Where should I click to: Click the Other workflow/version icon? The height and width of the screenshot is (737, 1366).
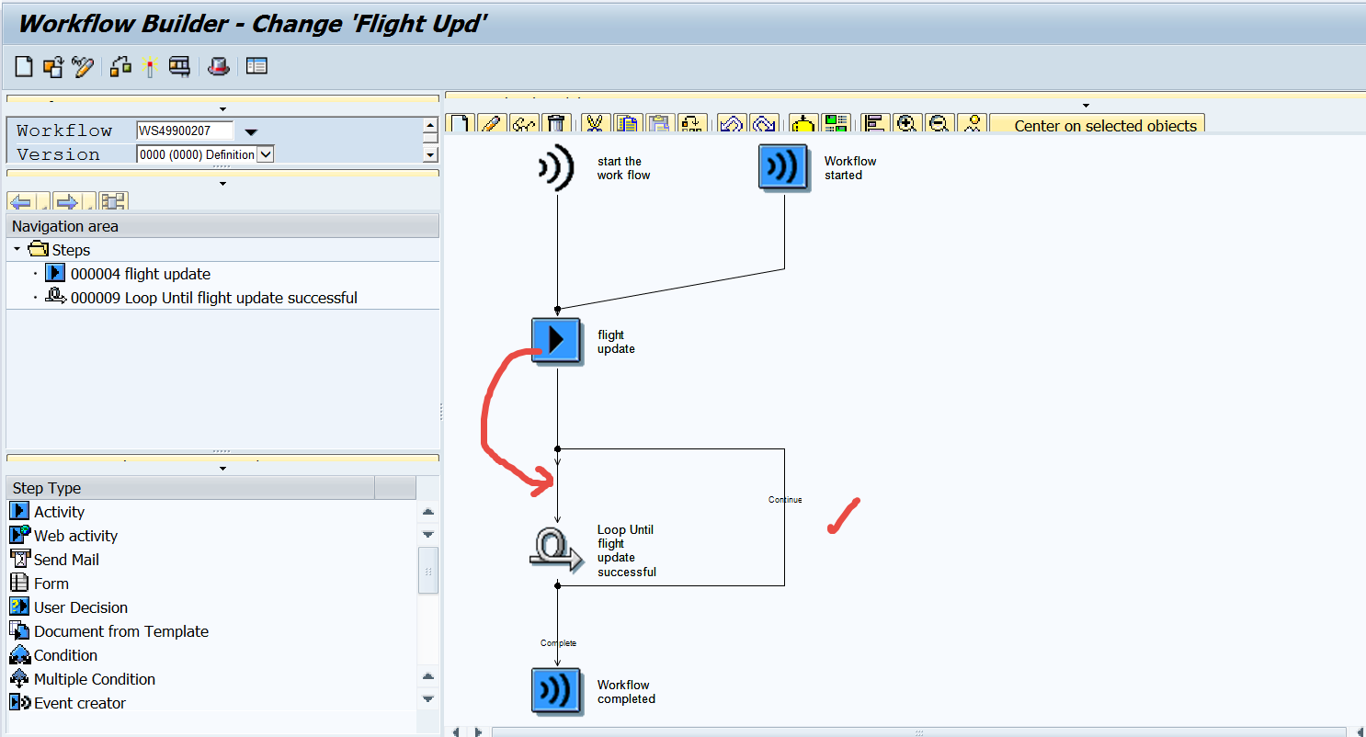[x=53, y=66]
